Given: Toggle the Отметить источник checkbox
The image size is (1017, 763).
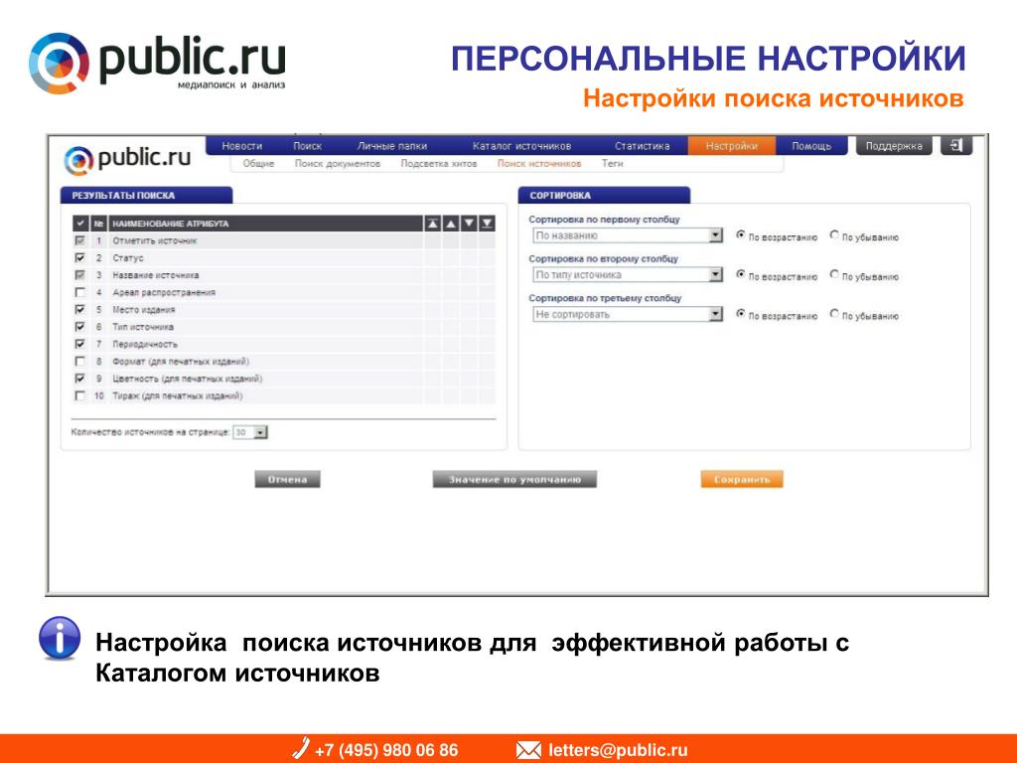Looking at the screenshot, I should (x=79, y=240).
